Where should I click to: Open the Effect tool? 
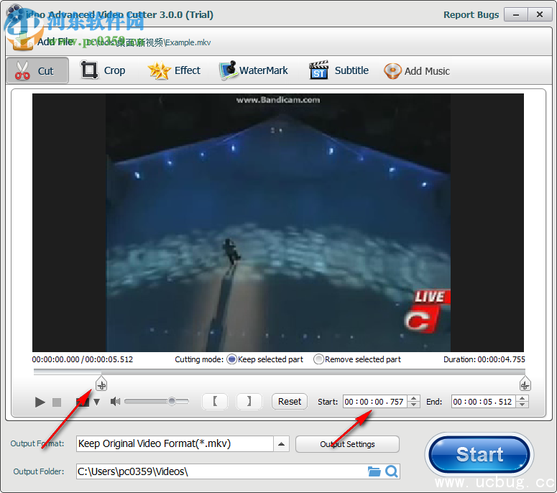[175, 70]
